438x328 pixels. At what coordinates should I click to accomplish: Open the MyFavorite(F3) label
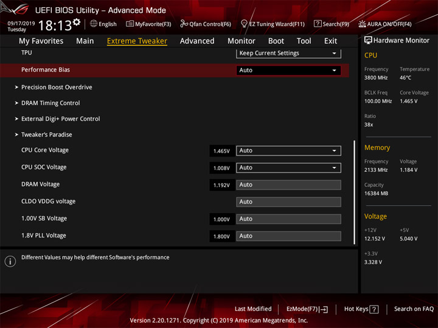[x=153, y=24]
